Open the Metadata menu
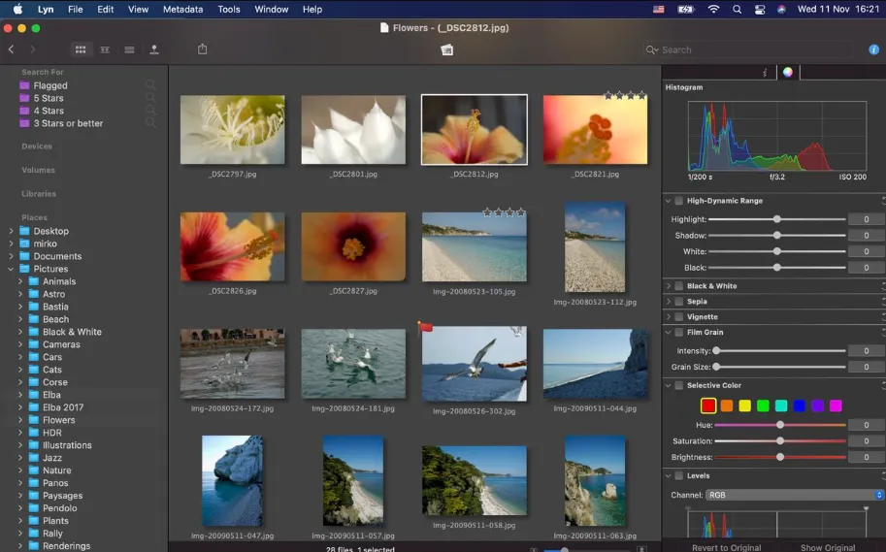 [182, 9]
